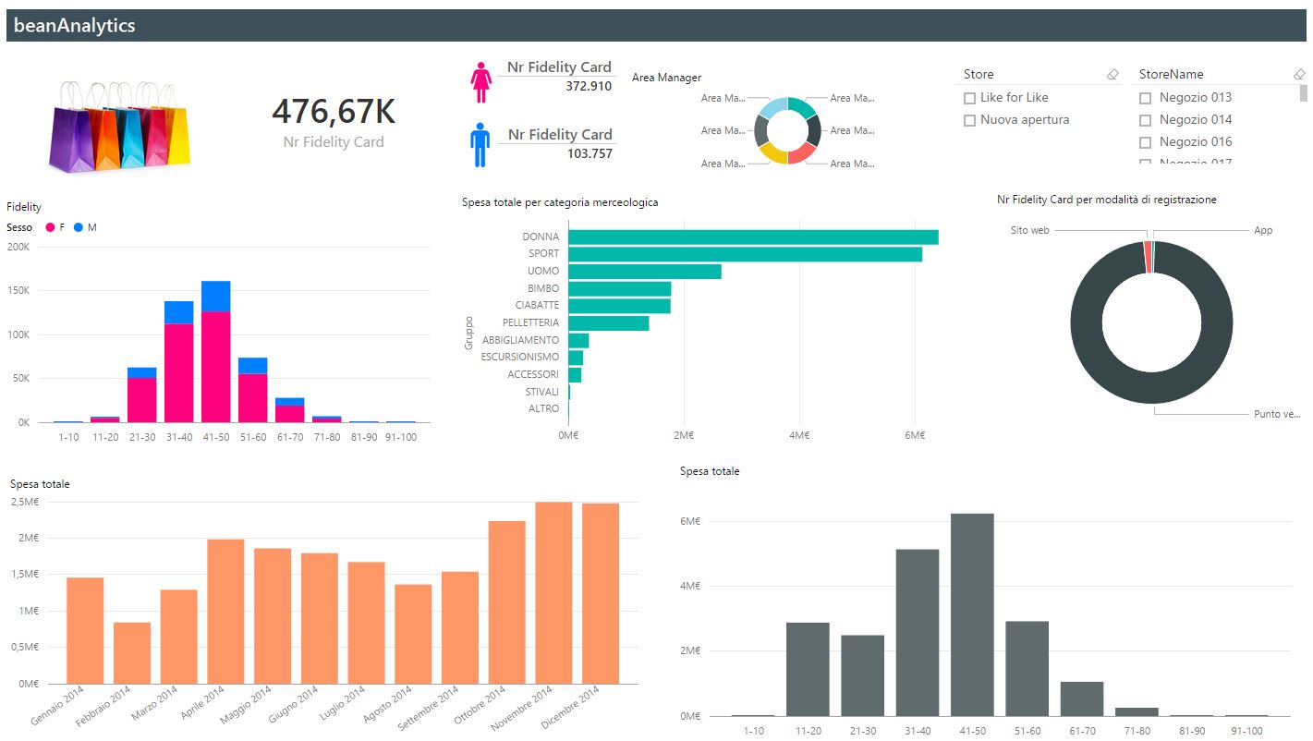
Task: Click the blue M legend color marker
Action: coord(79,227)
